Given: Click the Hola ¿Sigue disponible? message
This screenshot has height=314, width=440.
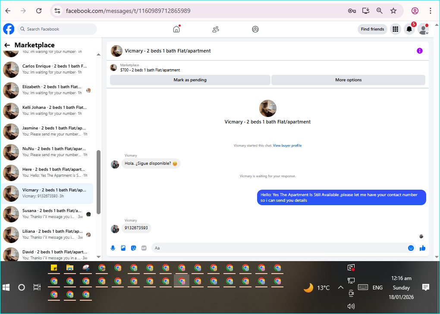Looking at the screenshot, I should click(151, 163).
